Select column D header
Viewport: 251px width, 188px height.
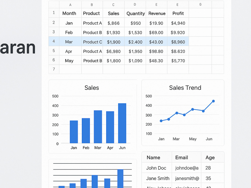[135, 5]
